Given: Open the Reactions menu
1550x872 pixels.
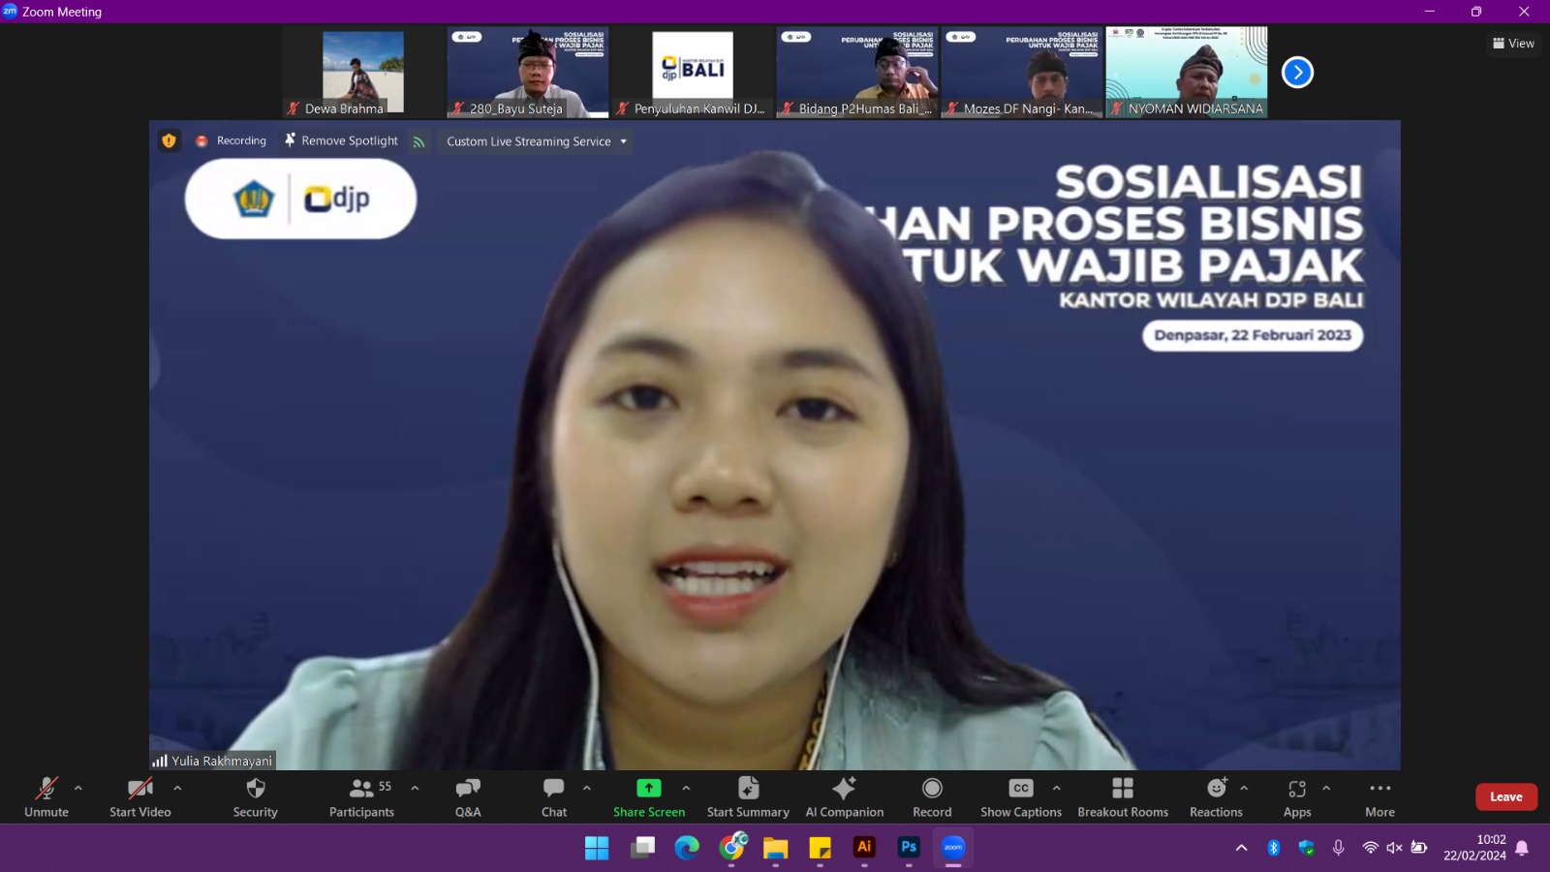Looking at the screenshot, I should [1216, 796].
